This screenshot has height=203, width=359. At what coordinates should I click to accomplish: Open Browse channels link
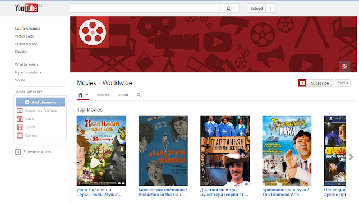[37, 152]
